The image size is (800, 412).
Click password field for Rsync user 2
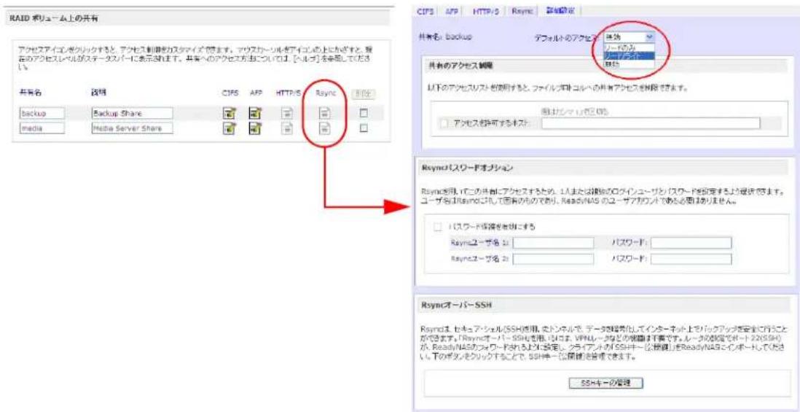click(691, 259)
